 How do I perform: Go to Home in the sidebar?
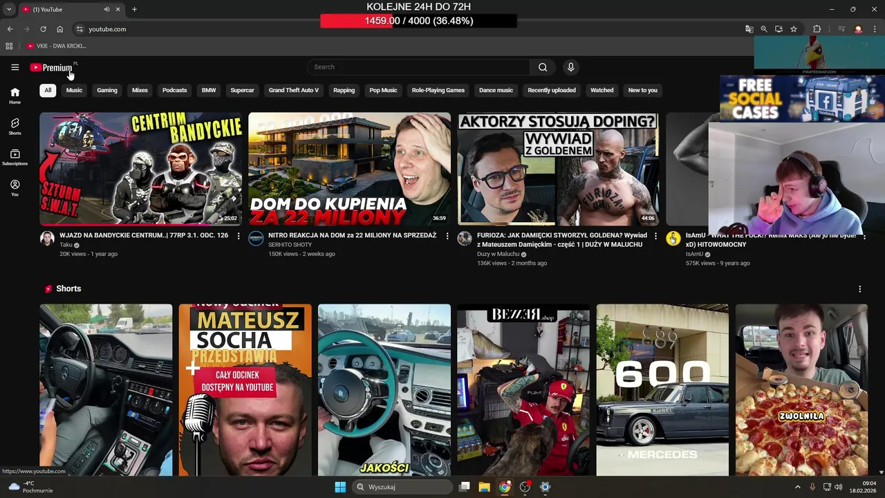point(15,95)
